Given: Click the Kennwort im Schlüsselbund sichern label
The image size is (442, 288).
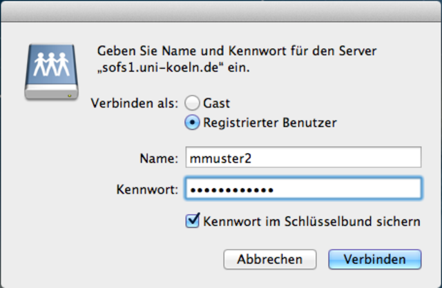Looking at the screenshot, I should 311,222.
